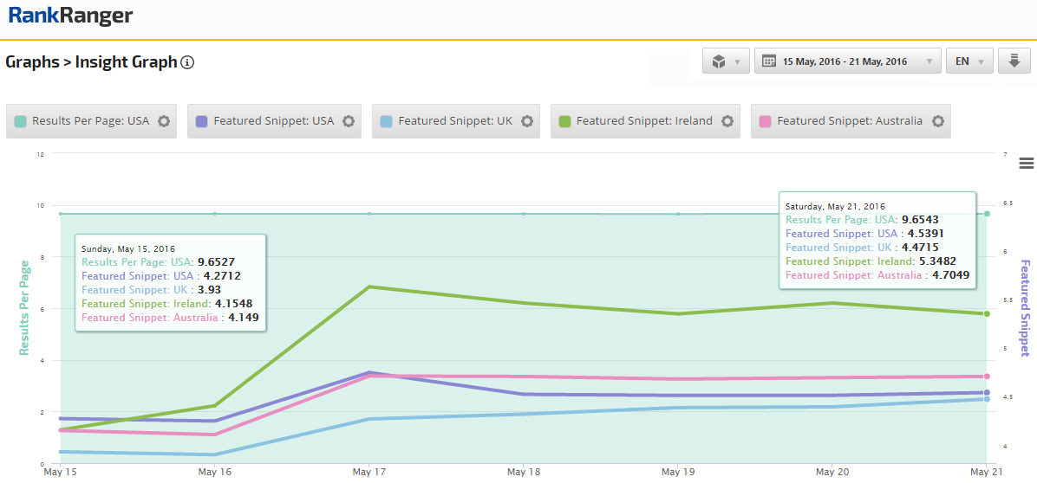Click the purple Featured Snippet: USA swatch

[201, 121]
